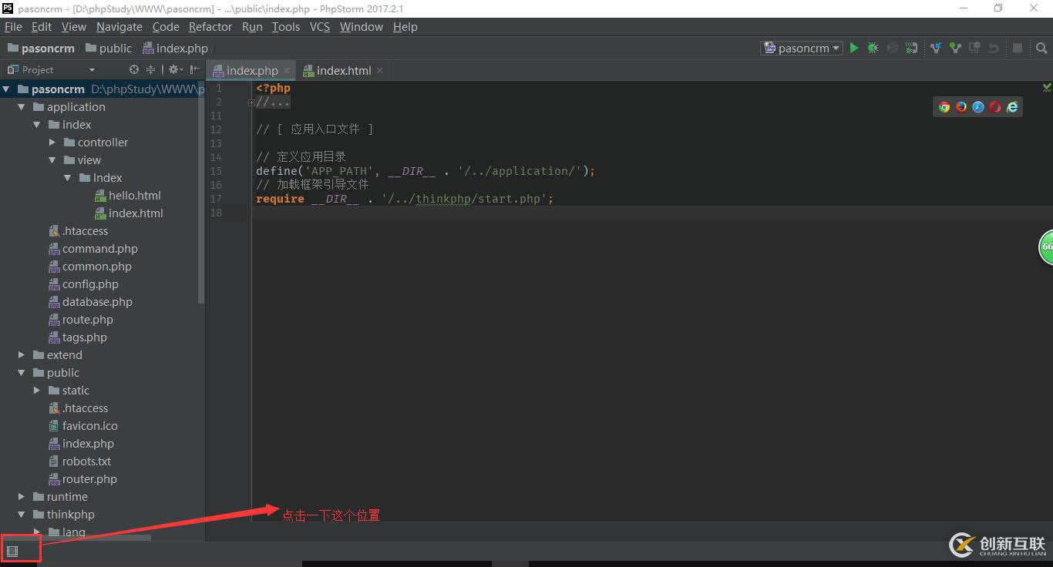
Task: Open the pasoncrm run configuration dropdown
Action: [x=802, y=48]
